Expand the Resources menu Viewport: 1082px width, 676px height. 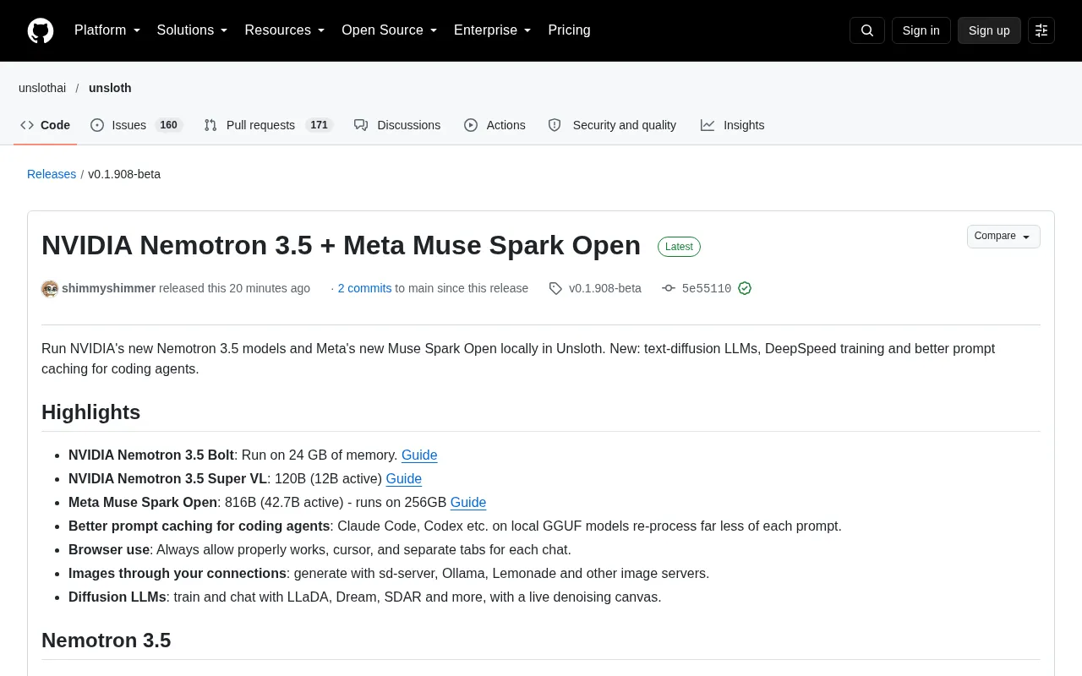(x=285, y=30)
